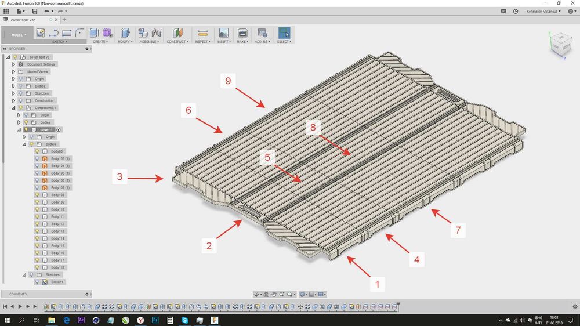
Task: Open the 3D Print make icon
Action: 242,32
